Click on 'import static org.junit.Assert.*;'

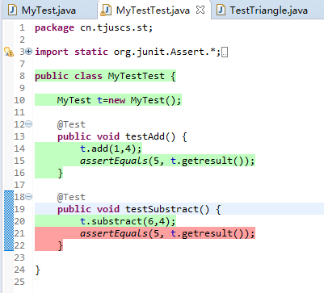128,52
